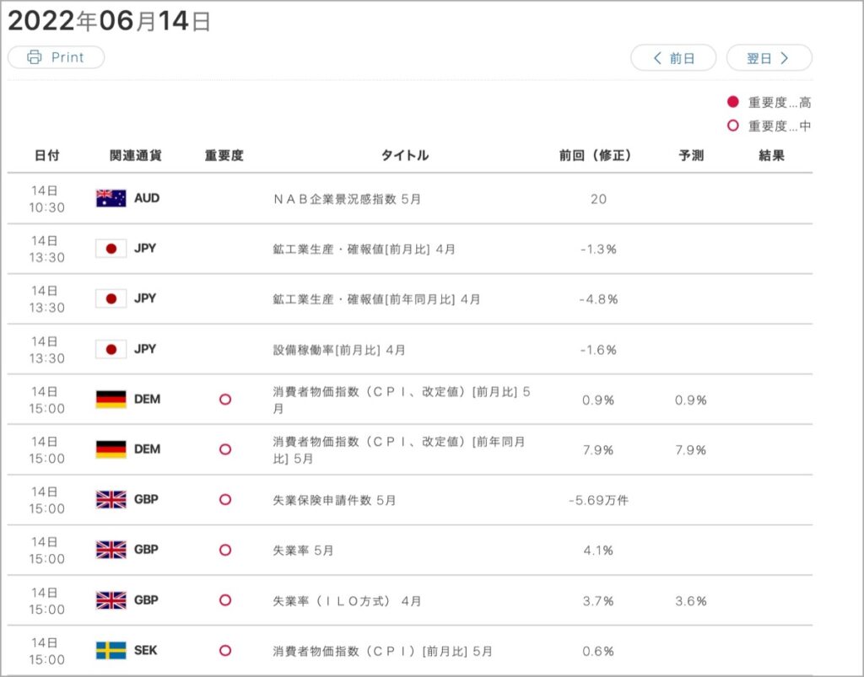The image size is (864, 677).
Task: Go to previous day with 前日 button
Action: (673, 58)
